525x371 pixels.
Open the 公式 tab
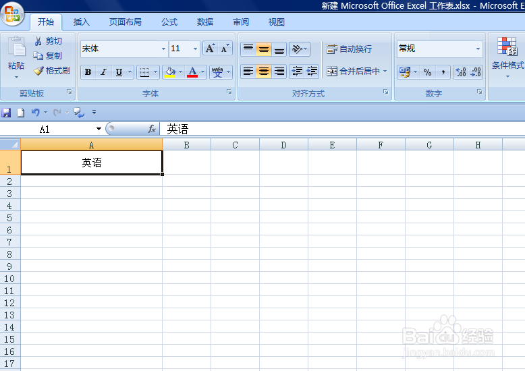pos(169,22)
